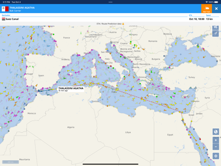Tap the Jordan country label
The image size is (221, 166).
coord(199,113)
